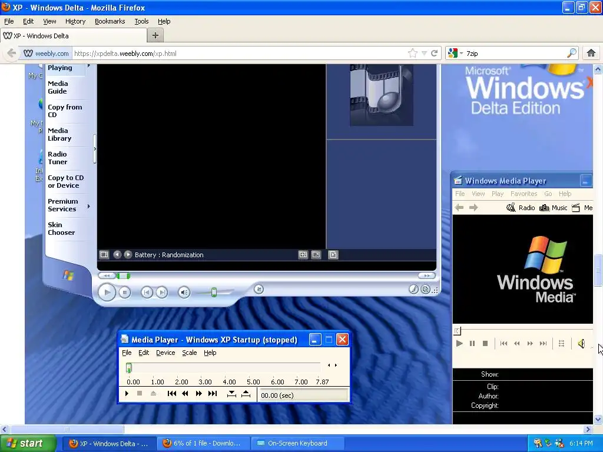Click the color chooser brush icon

tap(414, 289)
